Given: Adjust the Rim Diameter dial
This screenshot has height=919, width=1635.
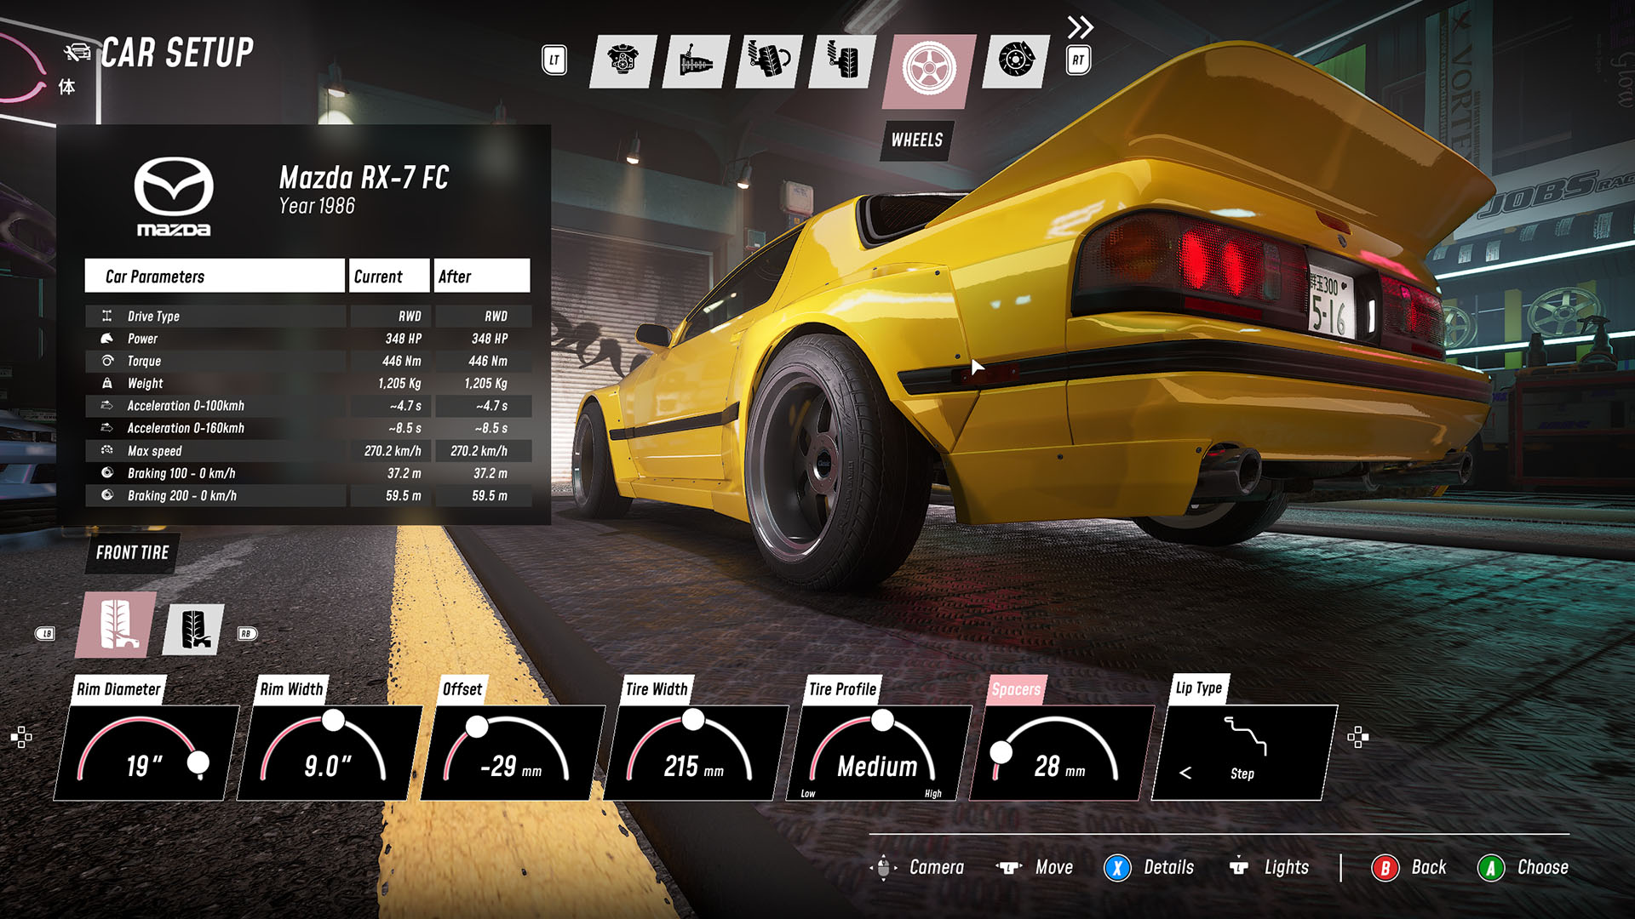Looking at the screenshot, I should click(145, 752).
